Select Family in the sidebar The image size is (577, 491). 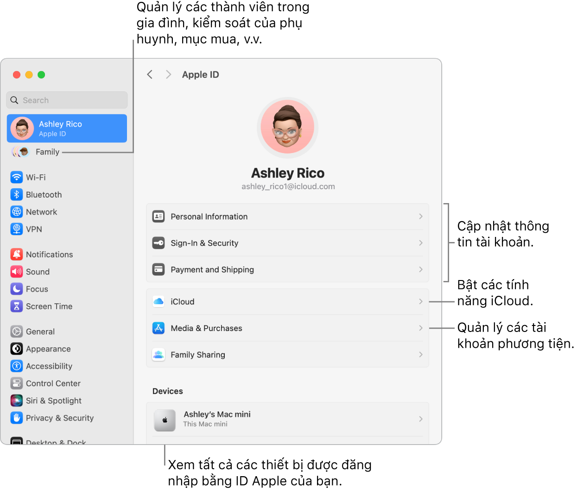[x=48, y=152]
